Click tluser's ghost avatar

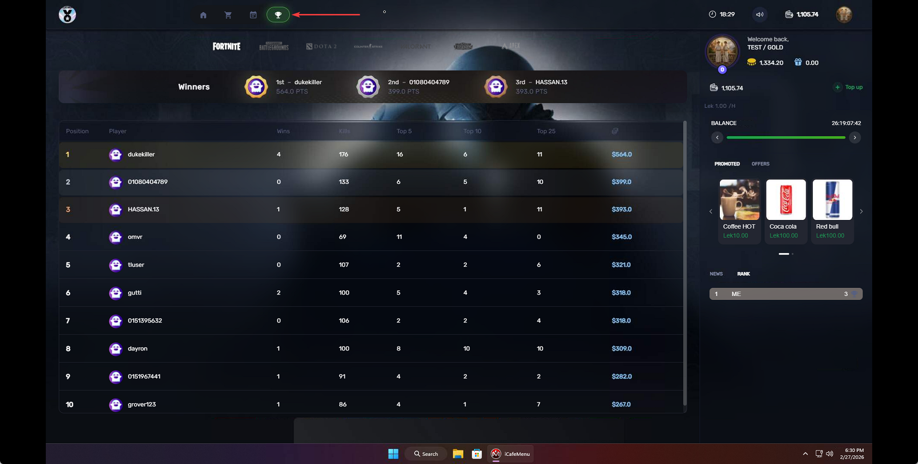pos(115,265)
